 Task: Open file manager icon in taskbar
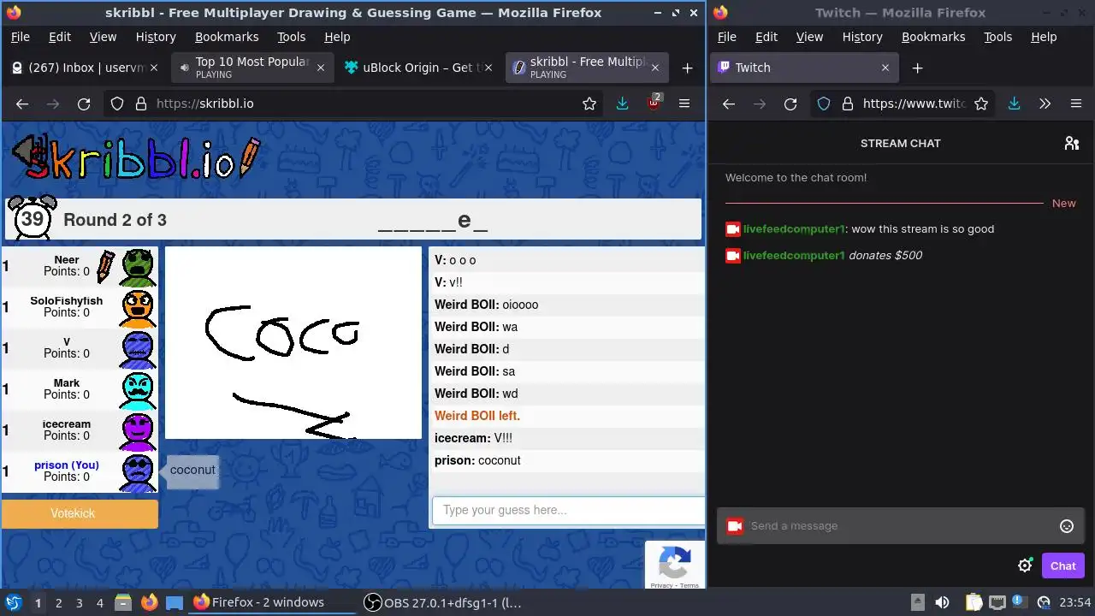(122, 602)
